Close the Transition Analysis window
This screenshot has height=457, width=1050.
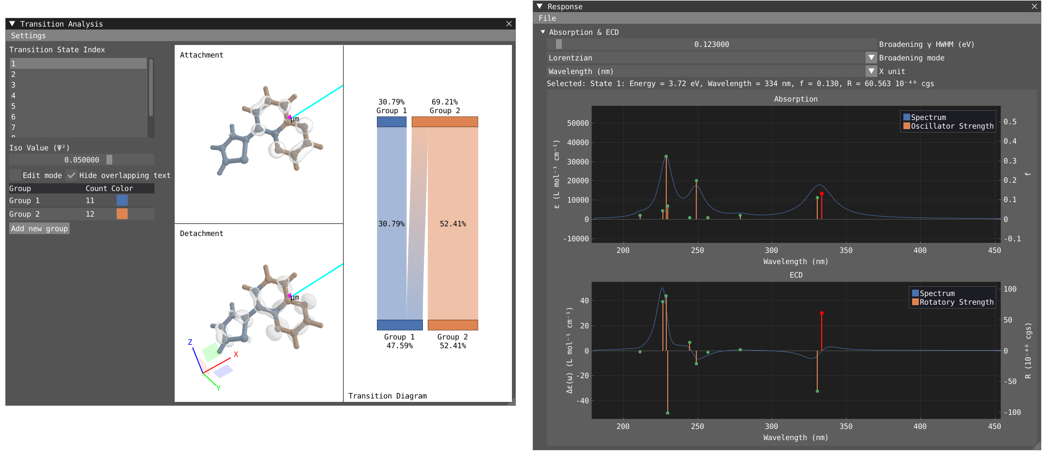509,24
